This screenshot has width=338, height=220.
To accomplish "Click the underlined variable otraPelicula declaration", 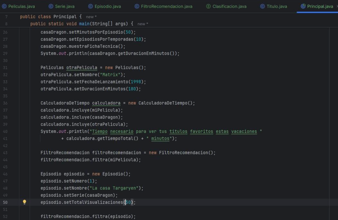I will [x=82, y=68].
